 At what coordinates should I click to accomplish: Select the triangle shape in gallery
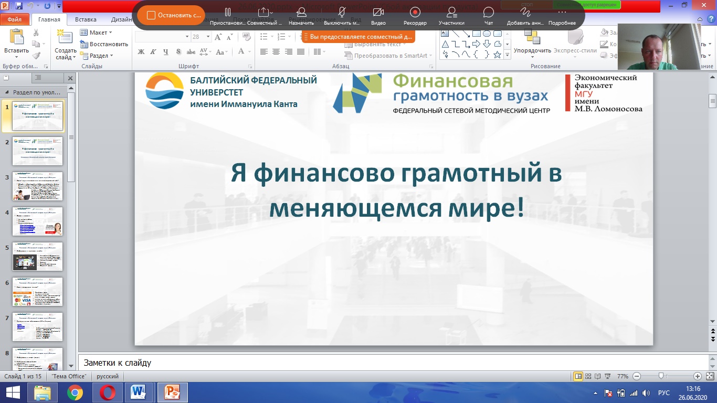tap(445, 44)
